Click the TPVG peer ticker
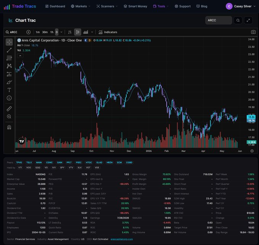The height and width of the screenshot is (245, 259). [19, 162]
